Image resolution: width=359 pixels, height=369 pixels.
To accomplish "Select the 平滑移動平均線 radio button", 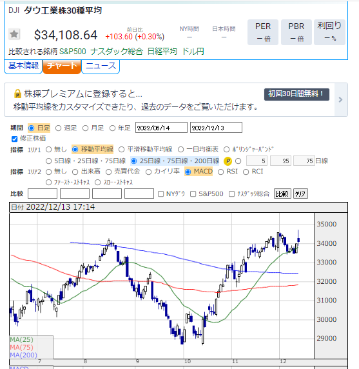I will (x=121, y=150).
